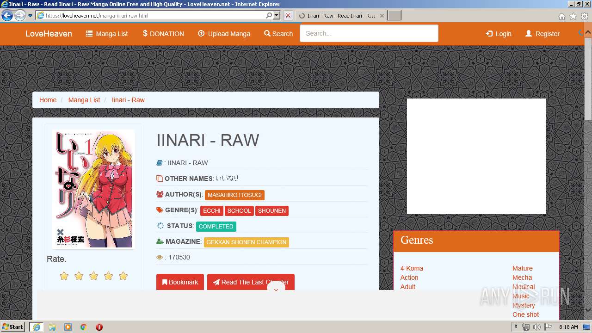The height and width of the screenshot is (333, 592).
Task: Open a new blank tab
Action: click(x=394, y=15)
